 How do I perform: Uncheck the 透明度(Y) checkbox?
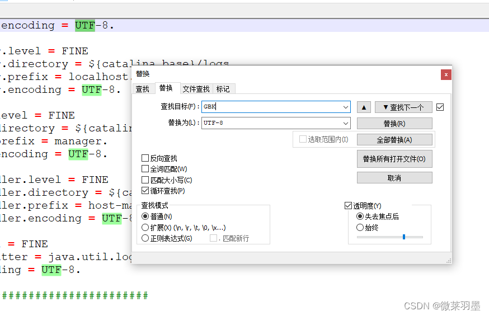pyautogui.click(x=349, y=206)
